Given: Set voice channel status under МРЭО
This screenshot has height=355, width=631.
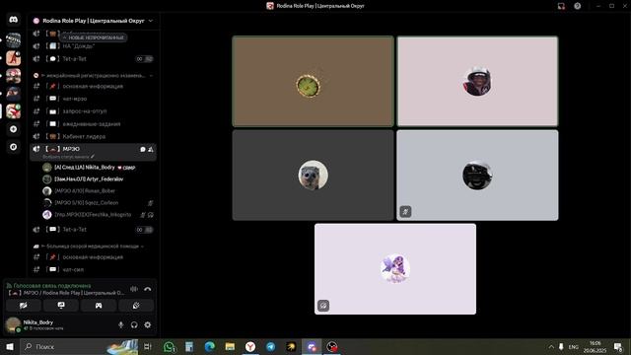Looking at the screenshot, I should (x=68, y=157).
